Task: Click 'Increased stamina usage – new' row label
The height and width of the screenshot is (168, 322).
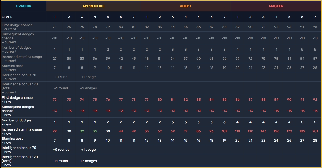Action: click(22, 131)
